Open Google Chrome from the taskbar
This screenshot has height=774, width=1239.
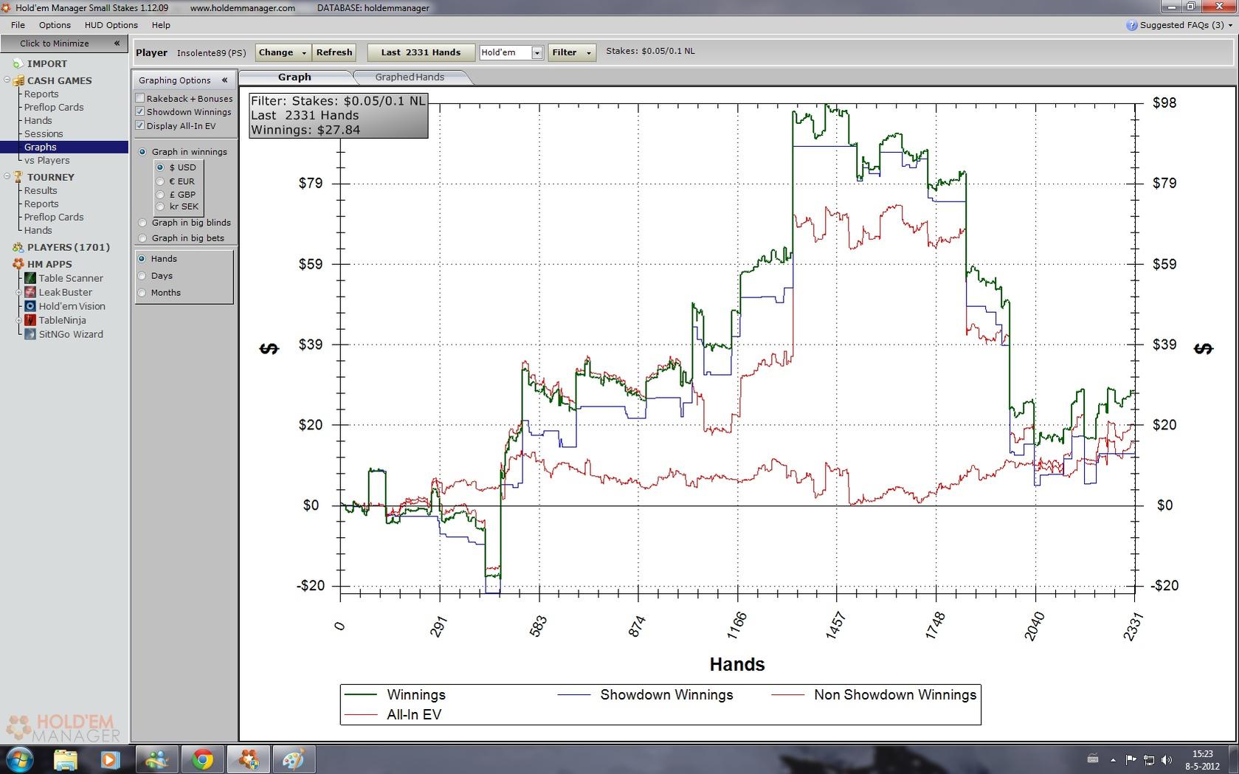[x=203, y=759]
